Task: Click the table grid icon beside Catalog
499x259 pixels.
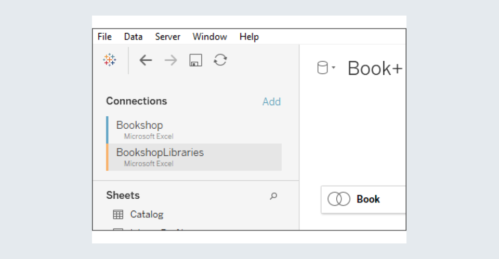Action: point(118,214)
